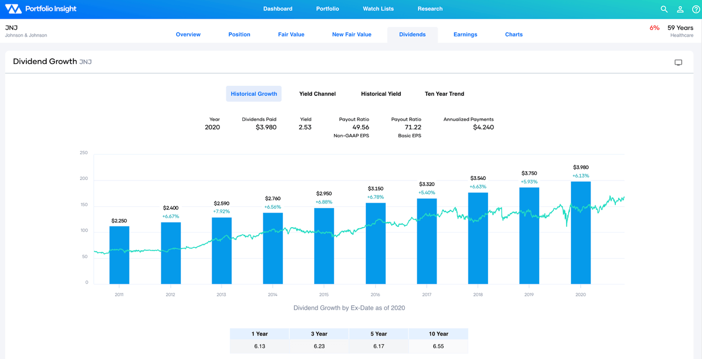
Task: Switch to the Ten Year Trend view
Action: (444, 94)
